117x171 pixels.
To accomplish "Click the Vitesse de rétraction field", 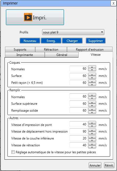I will click(79, 145).
